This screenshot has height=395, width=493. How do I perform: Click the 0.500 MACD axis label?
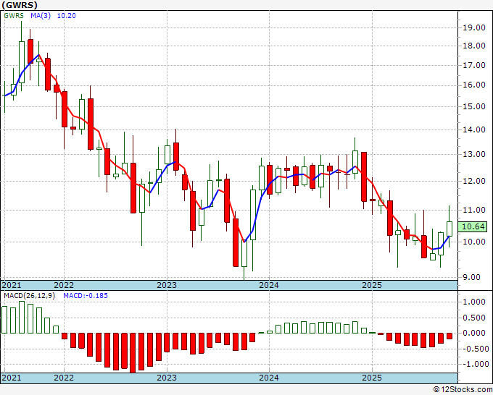click(x=474, y=318)
